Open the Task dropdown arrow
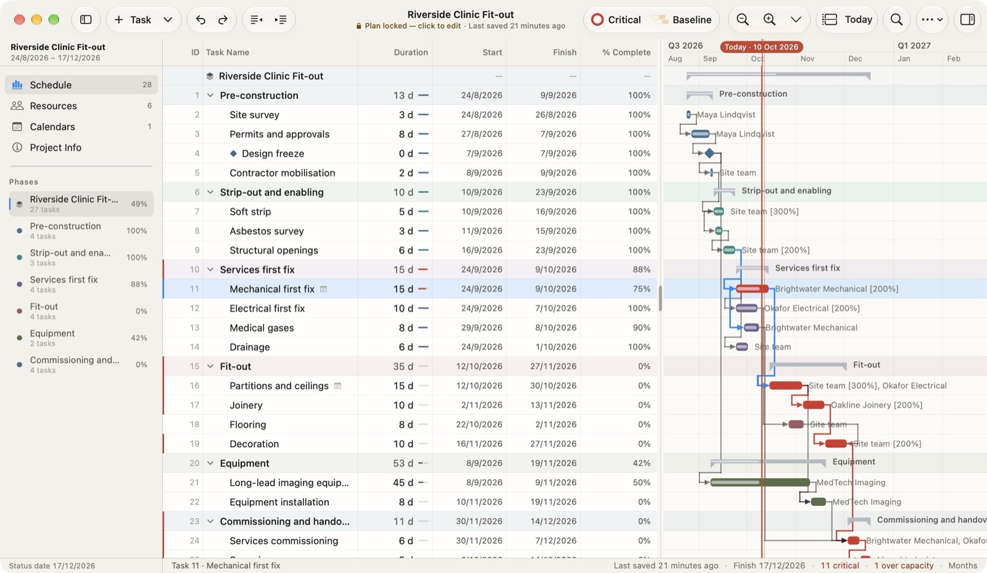987x573 pixels. click(x=168, y=20)
